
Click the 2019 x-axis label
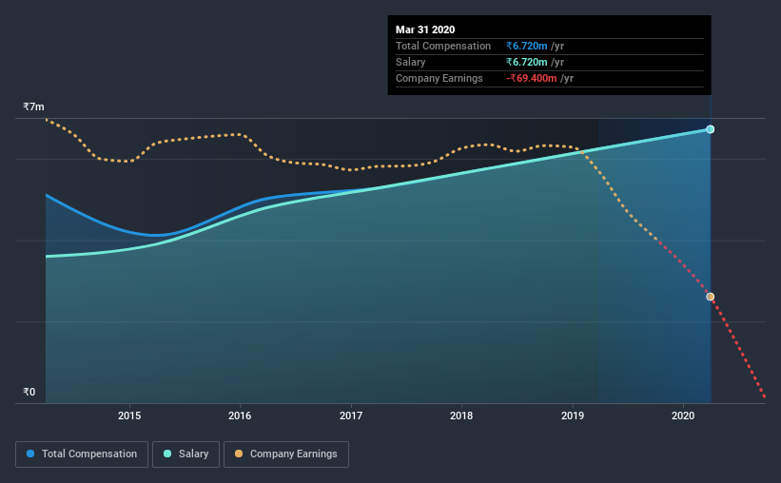(573, 415)
